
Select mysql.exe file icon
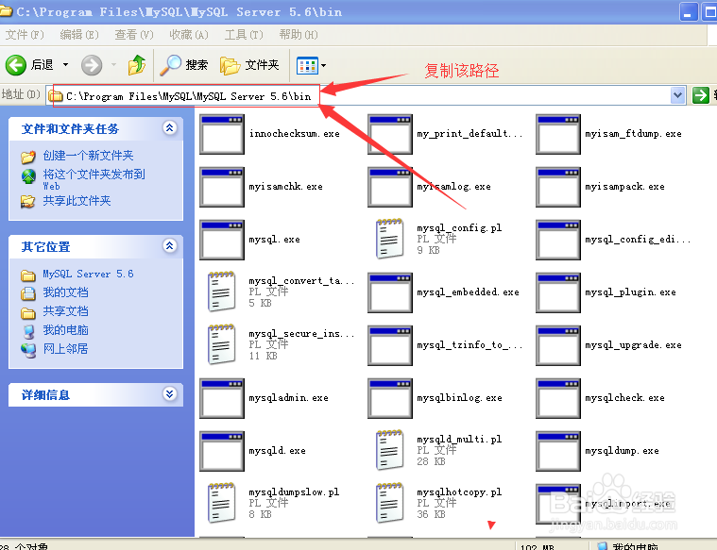coord(222,240)
